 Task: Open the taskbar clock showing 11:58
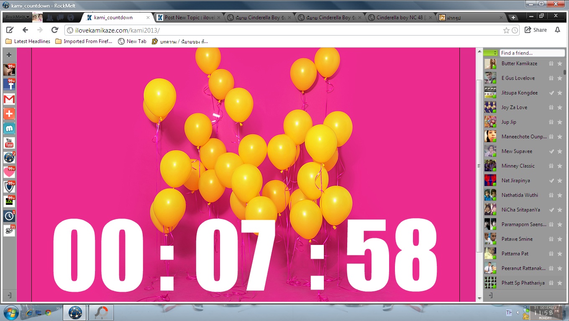(x=546, y=313)
